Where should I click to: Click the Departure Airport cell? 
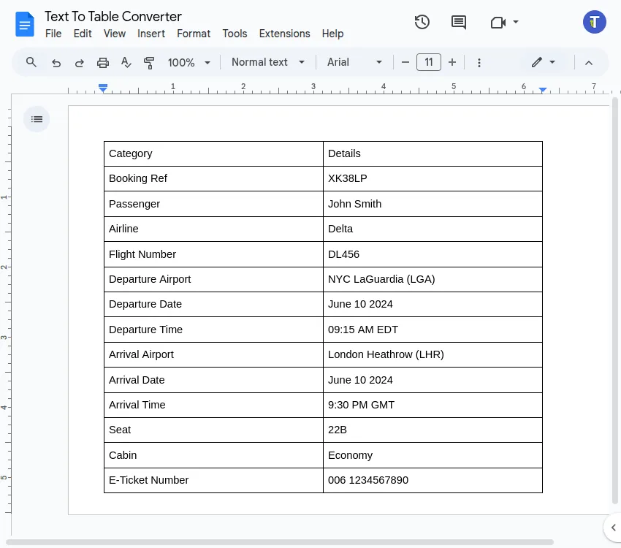[213, 280]
